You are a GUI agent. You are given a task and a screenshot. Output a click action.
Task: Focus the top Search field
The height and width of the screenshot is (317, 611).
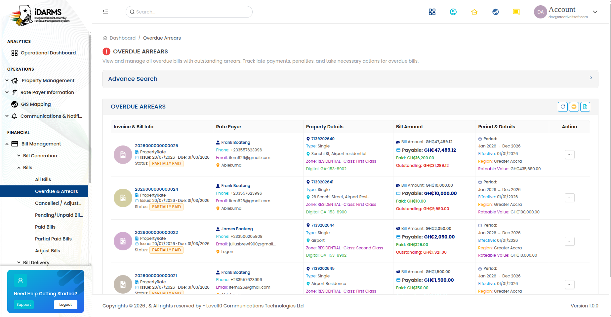pyautogui.click(x=189, y=12)
